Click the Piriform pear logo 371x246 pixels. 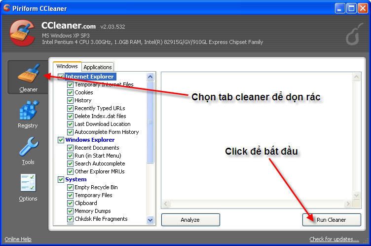tap(354, 34)
